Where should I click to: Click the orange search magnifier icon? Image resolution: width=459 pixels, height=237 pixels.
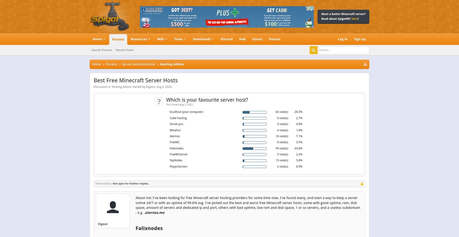pyautogui.click(x=313, y=50)
